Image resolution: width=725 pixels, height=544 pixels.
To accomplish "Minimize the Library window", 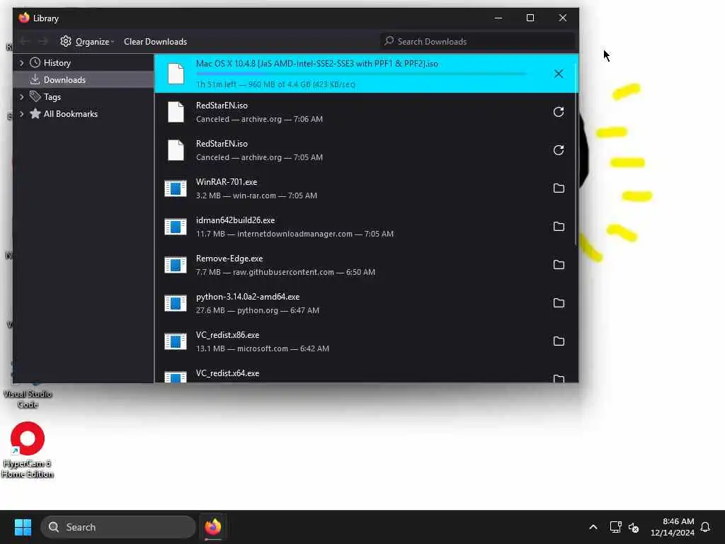I will [x=498, y=18].
